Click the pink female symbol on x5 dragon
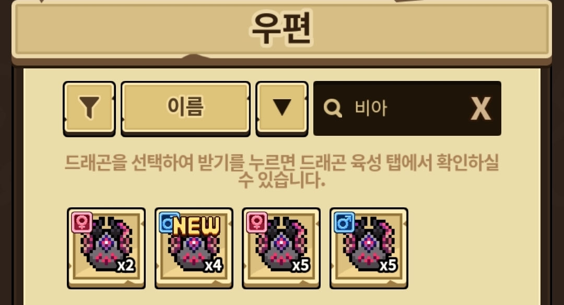This screenshot has height=305, width=564. tap(257, 222)
